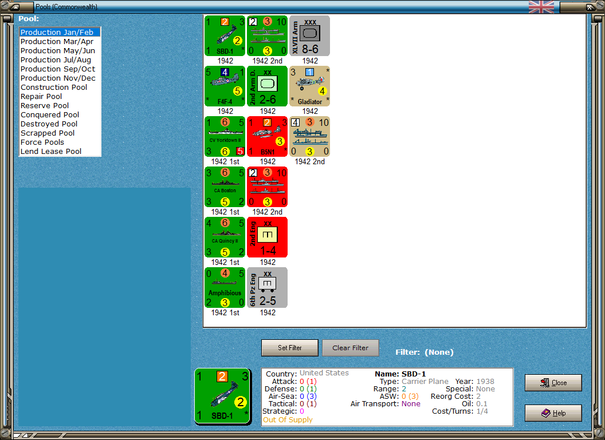Select the green 1942 2nd convoy counter

pos(268,36)
